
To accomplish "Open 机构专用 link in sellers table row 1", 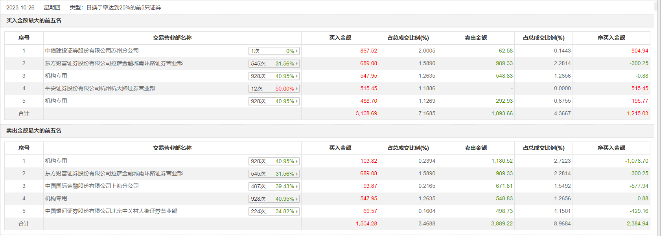I will (56, 161).
